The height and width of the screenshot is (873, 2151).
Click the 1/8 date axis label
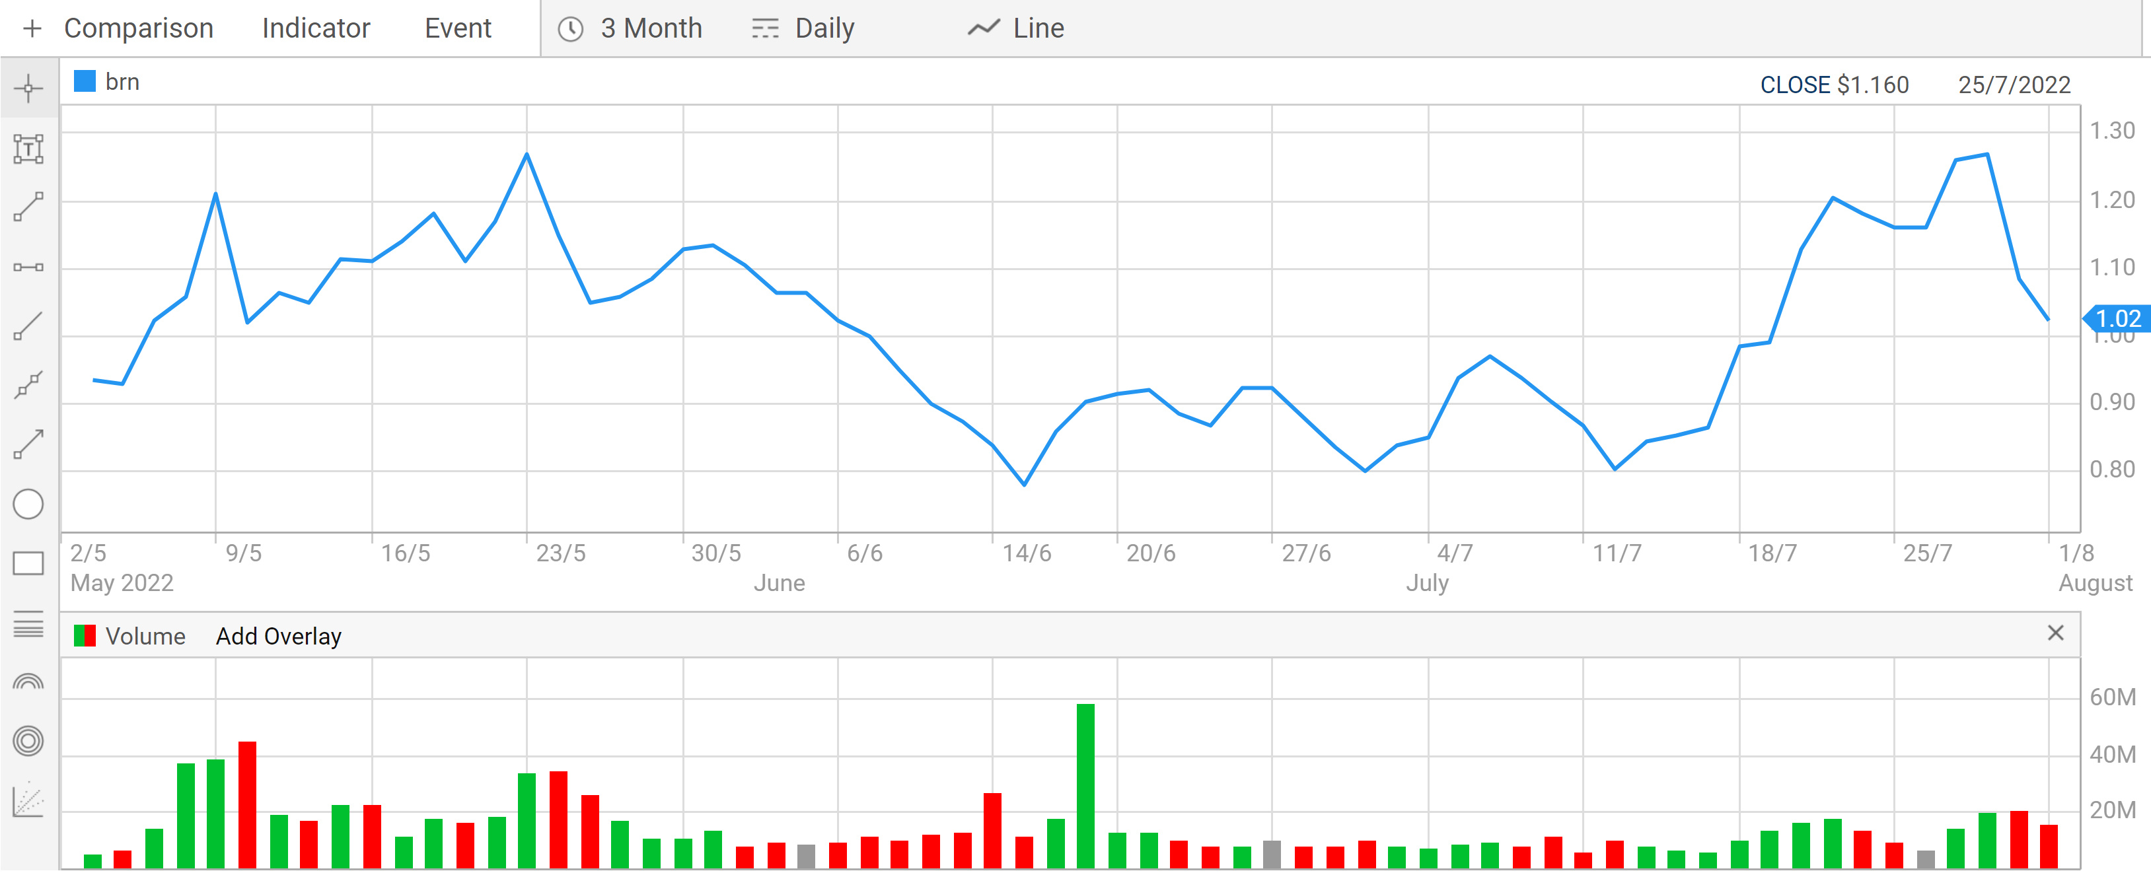[2076, 553]
